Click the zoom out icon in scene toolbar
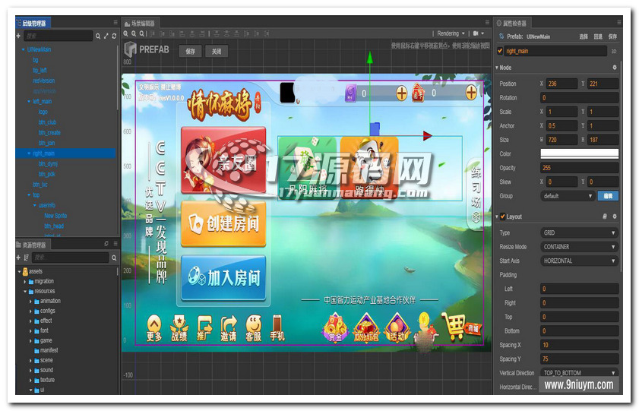Image resolution: width=639 pixels, height=411 pixels. (134, 34)
